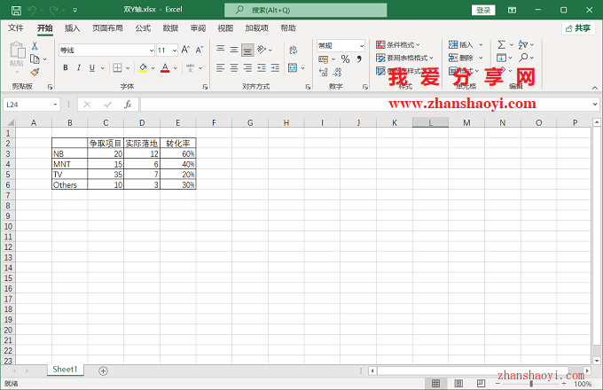This screenshot has height=390, width=603.
Task: Align text right
Action: (247, 68)
